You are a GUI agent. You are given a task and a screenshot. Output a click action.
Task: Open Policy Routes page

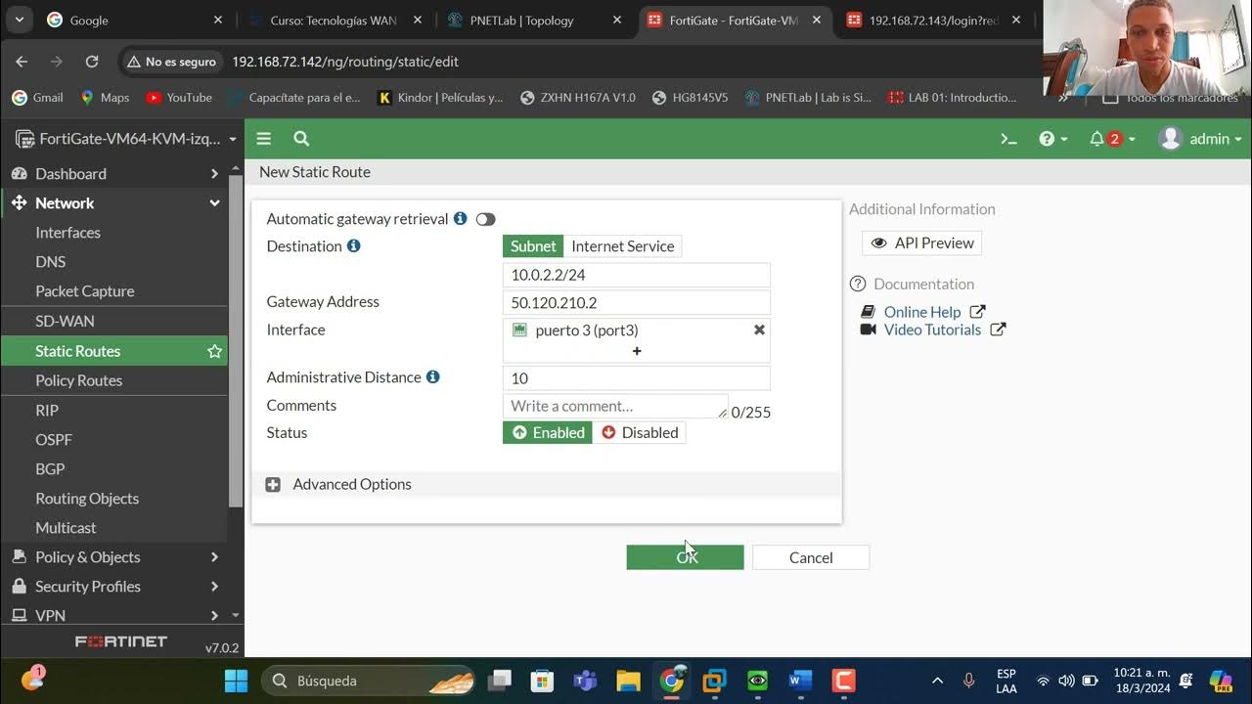pyautogui.click(x=78, y=380)
